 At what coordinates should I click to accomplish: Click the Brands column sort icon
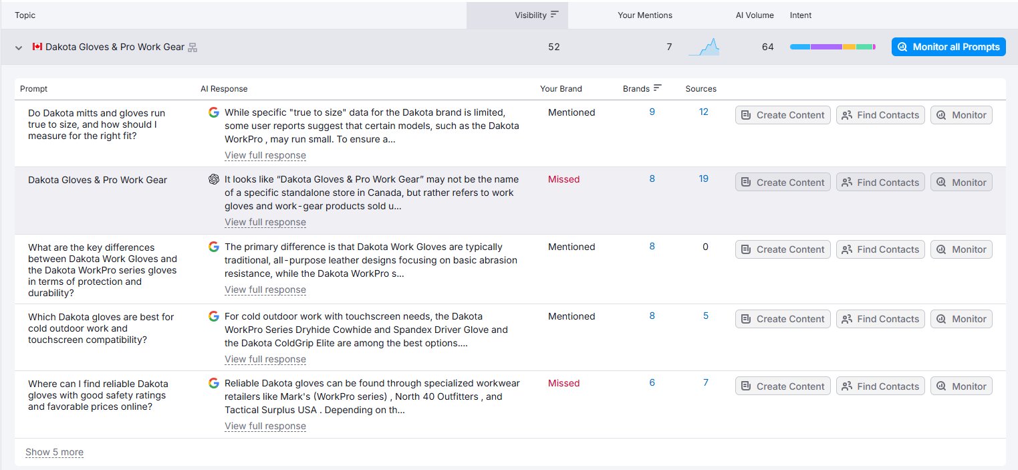coord(658,88)
